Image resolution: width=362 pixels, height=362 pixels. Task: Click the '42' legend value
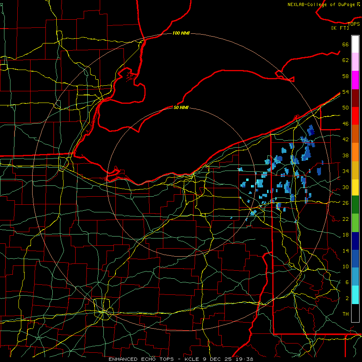[346, 140]
